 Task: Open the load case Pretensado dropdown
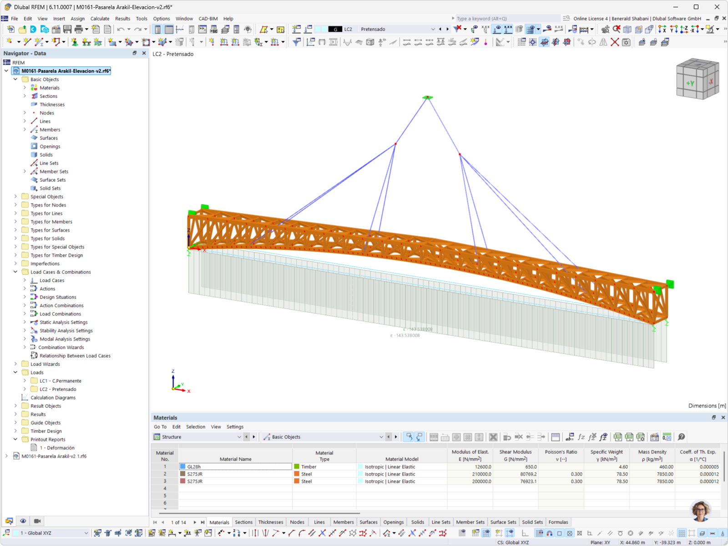pyautogui.click(x=433, y=29)
